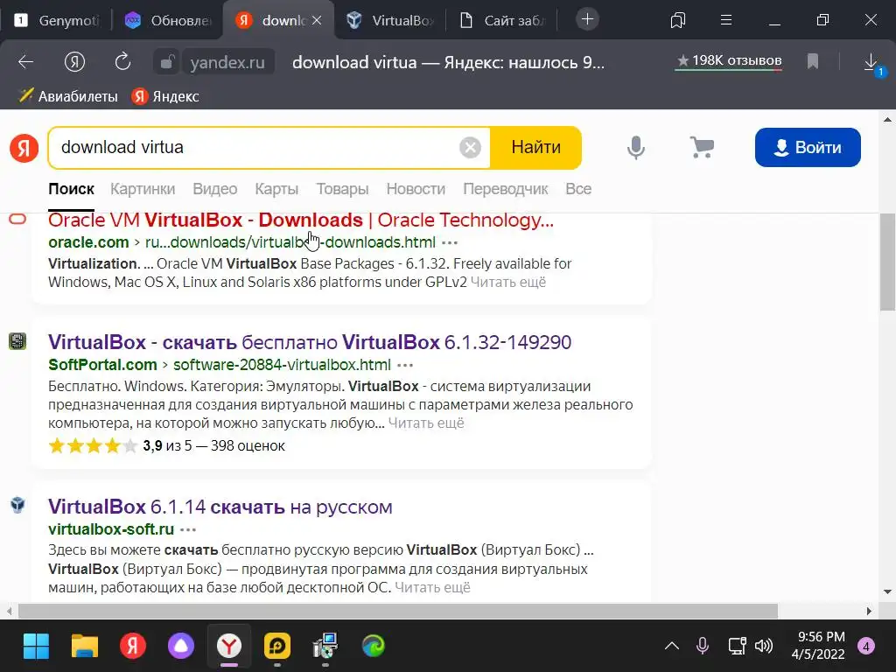Open the Авиабилеты bookmark

pos(68,96)
